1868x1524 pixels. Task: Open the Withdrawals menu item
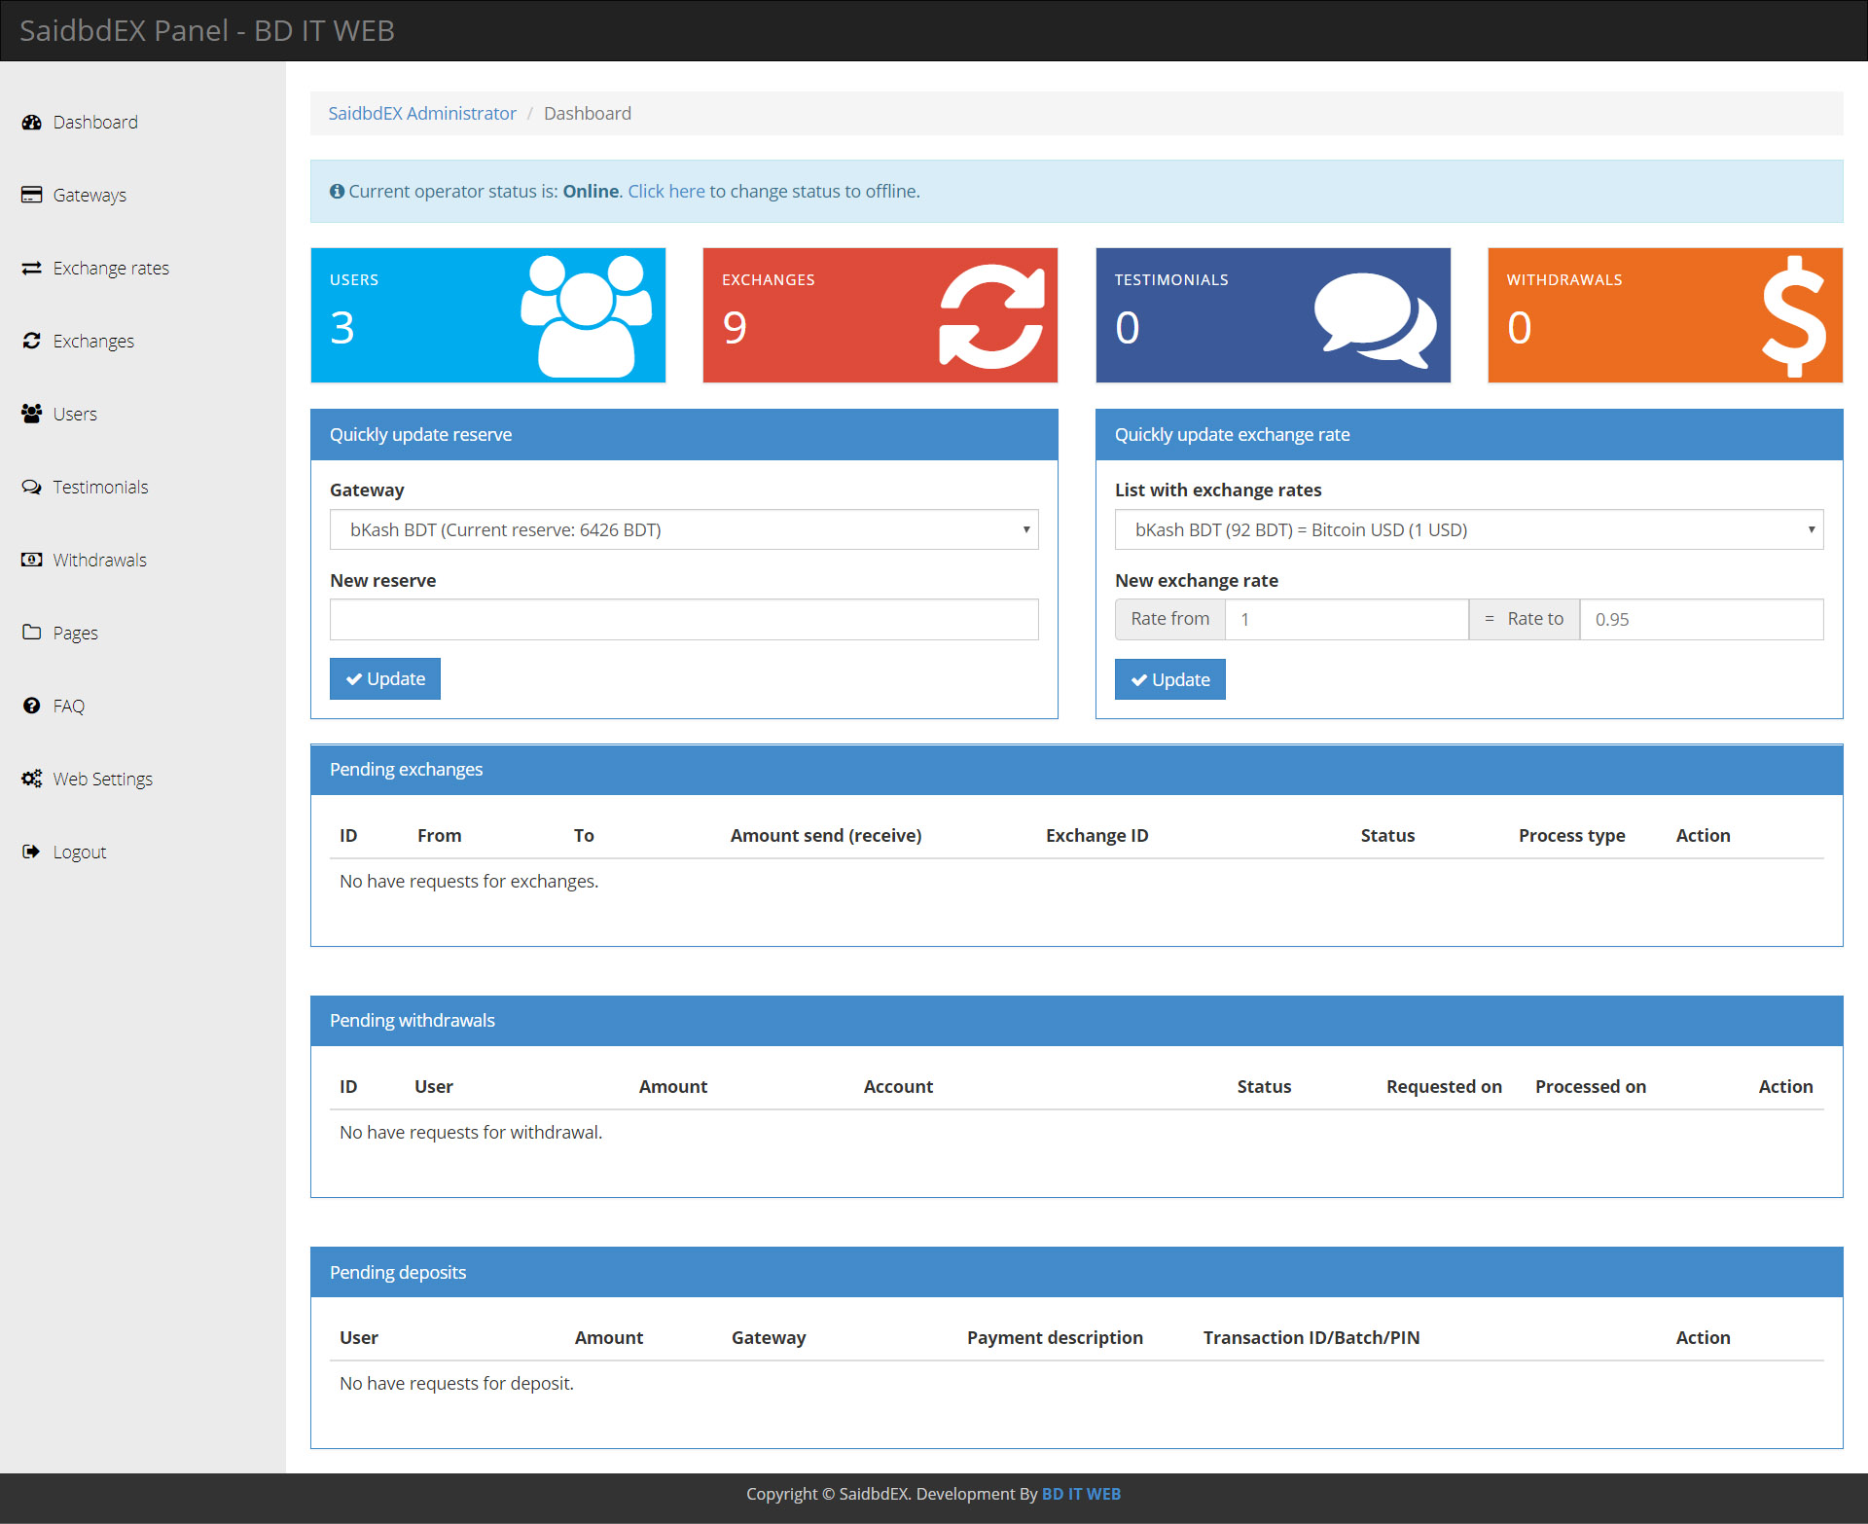99,560
